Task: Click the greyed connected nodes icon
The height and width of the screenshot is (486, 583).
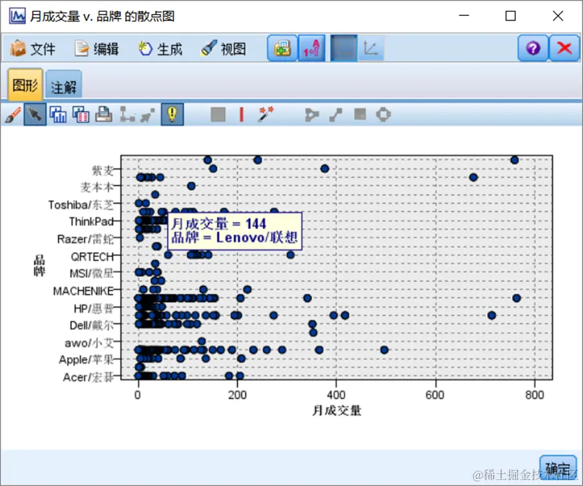Action: 127,115
